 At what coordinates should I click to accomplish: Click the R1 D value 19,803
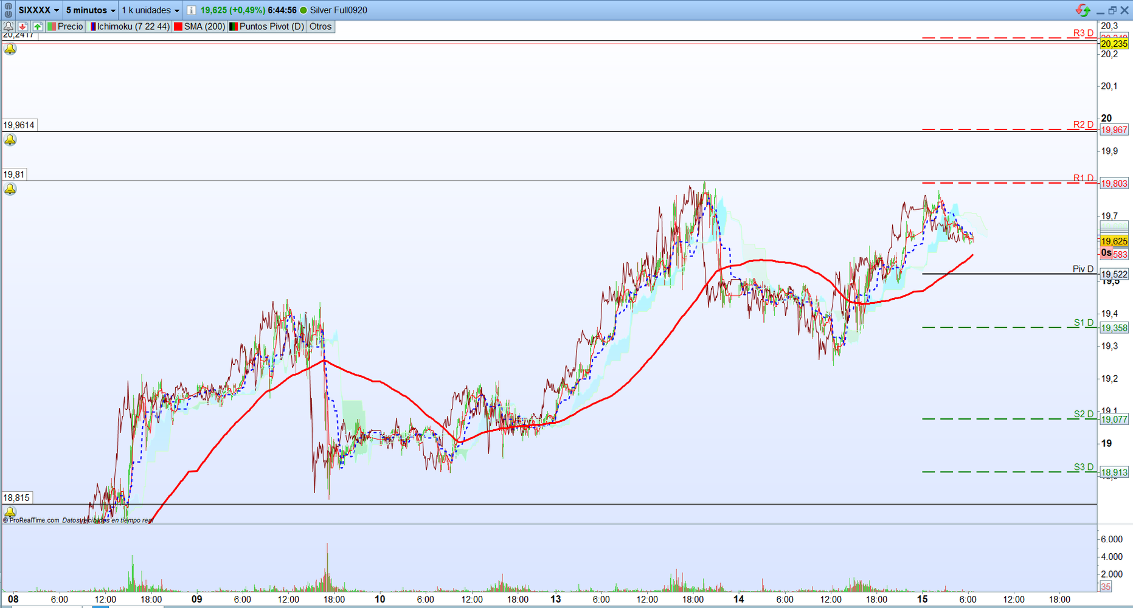pyautogui.click(x=1114, y=184)
